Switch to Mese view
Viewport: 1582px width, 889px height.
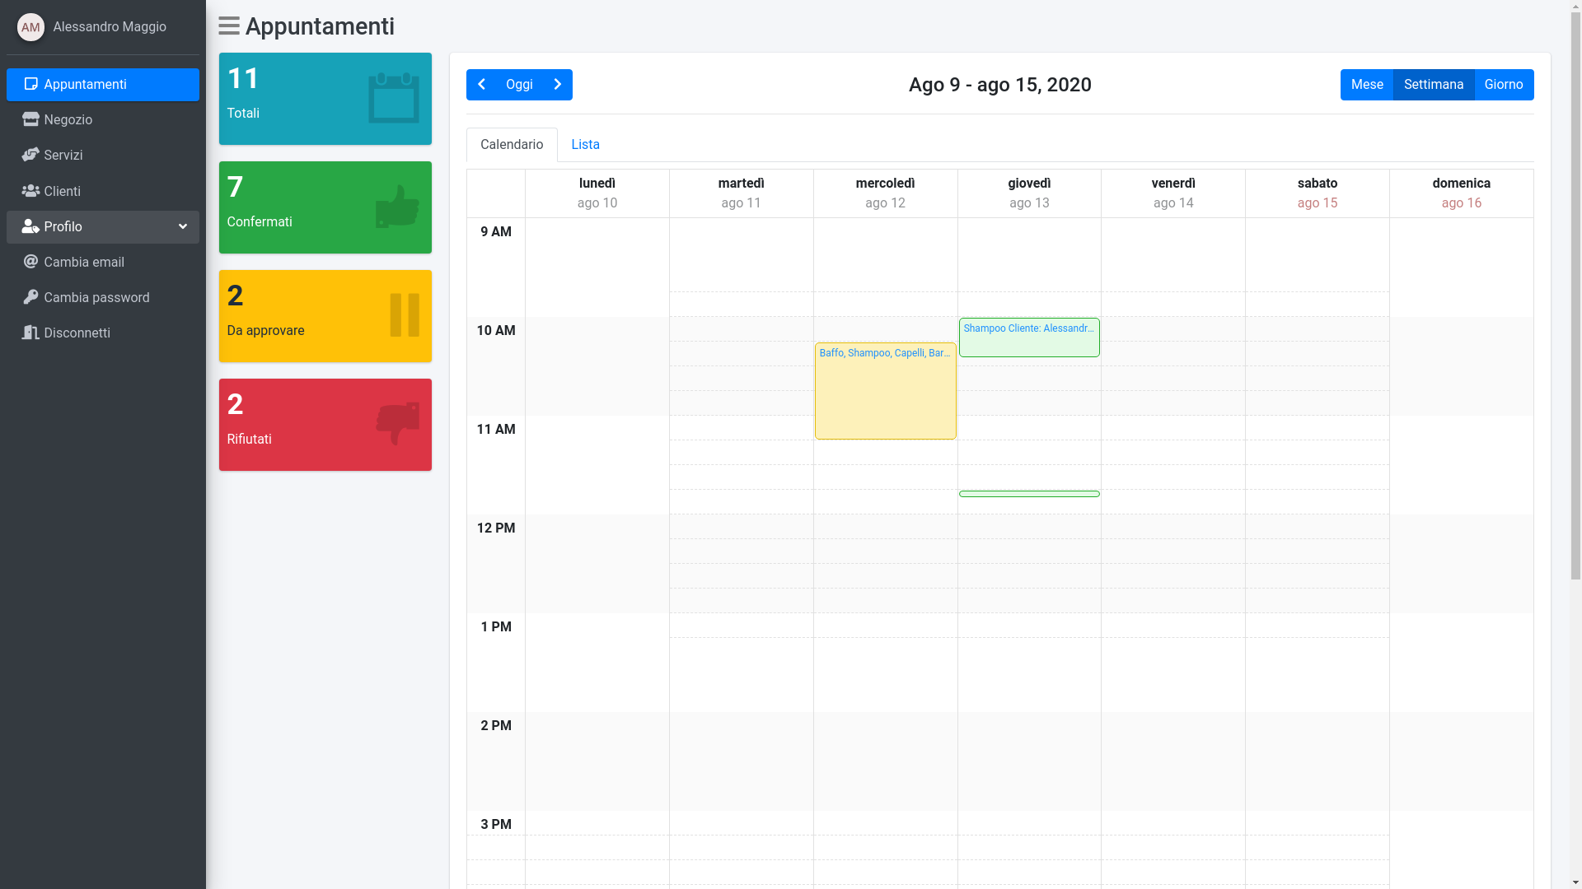click(1367, 85)
